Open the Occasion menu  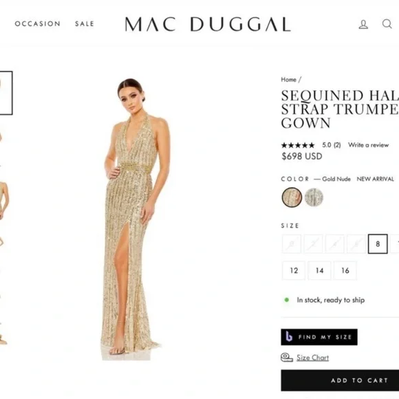point(38,23)
